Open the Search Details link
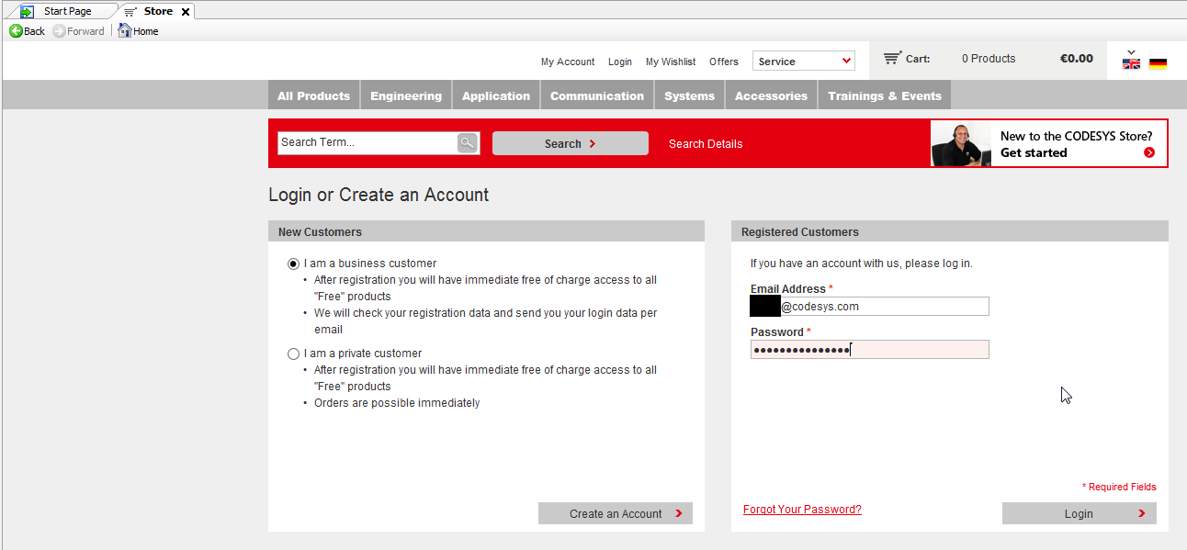Image resolution: width=1187 pixels, height=550 pixels. [x=706, y=143]
